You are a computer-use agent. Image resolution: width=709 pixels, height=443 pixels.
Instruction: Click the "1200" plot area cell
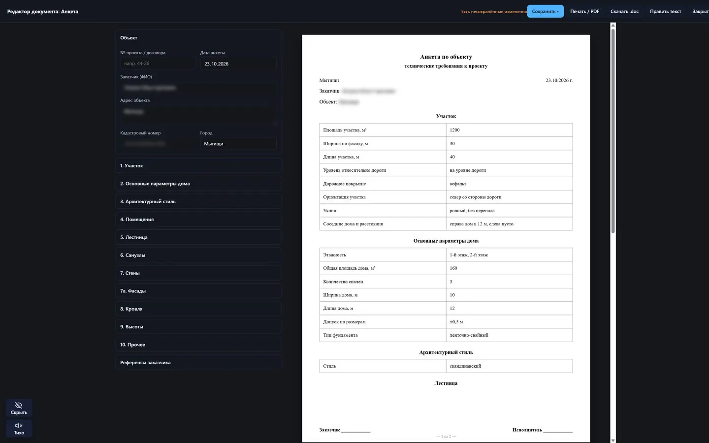pyautogui.click(x=509, y=130)
